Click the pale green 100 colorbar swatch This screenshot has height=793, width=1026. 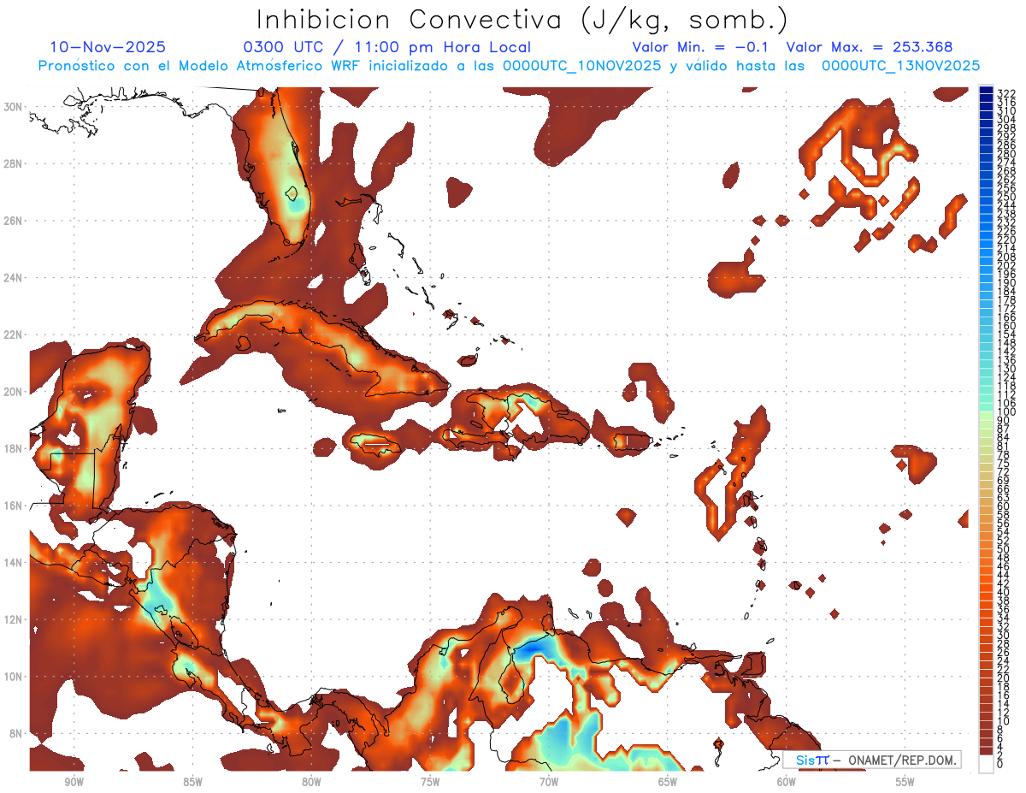pos(987,414)
